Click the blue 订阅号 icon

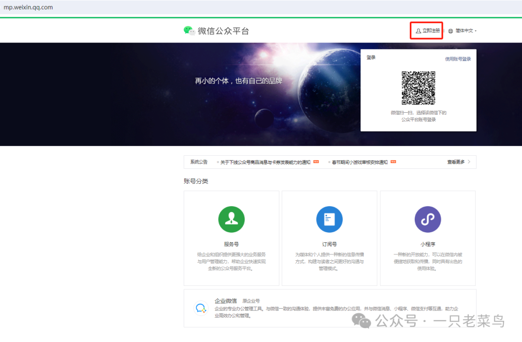point(329,219)
